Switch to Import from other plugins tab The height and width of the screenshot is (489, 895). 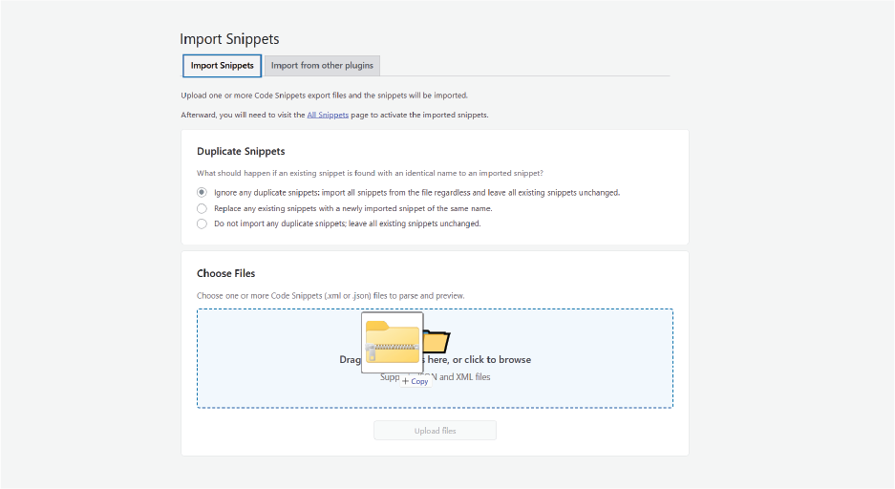click(322, 66)
